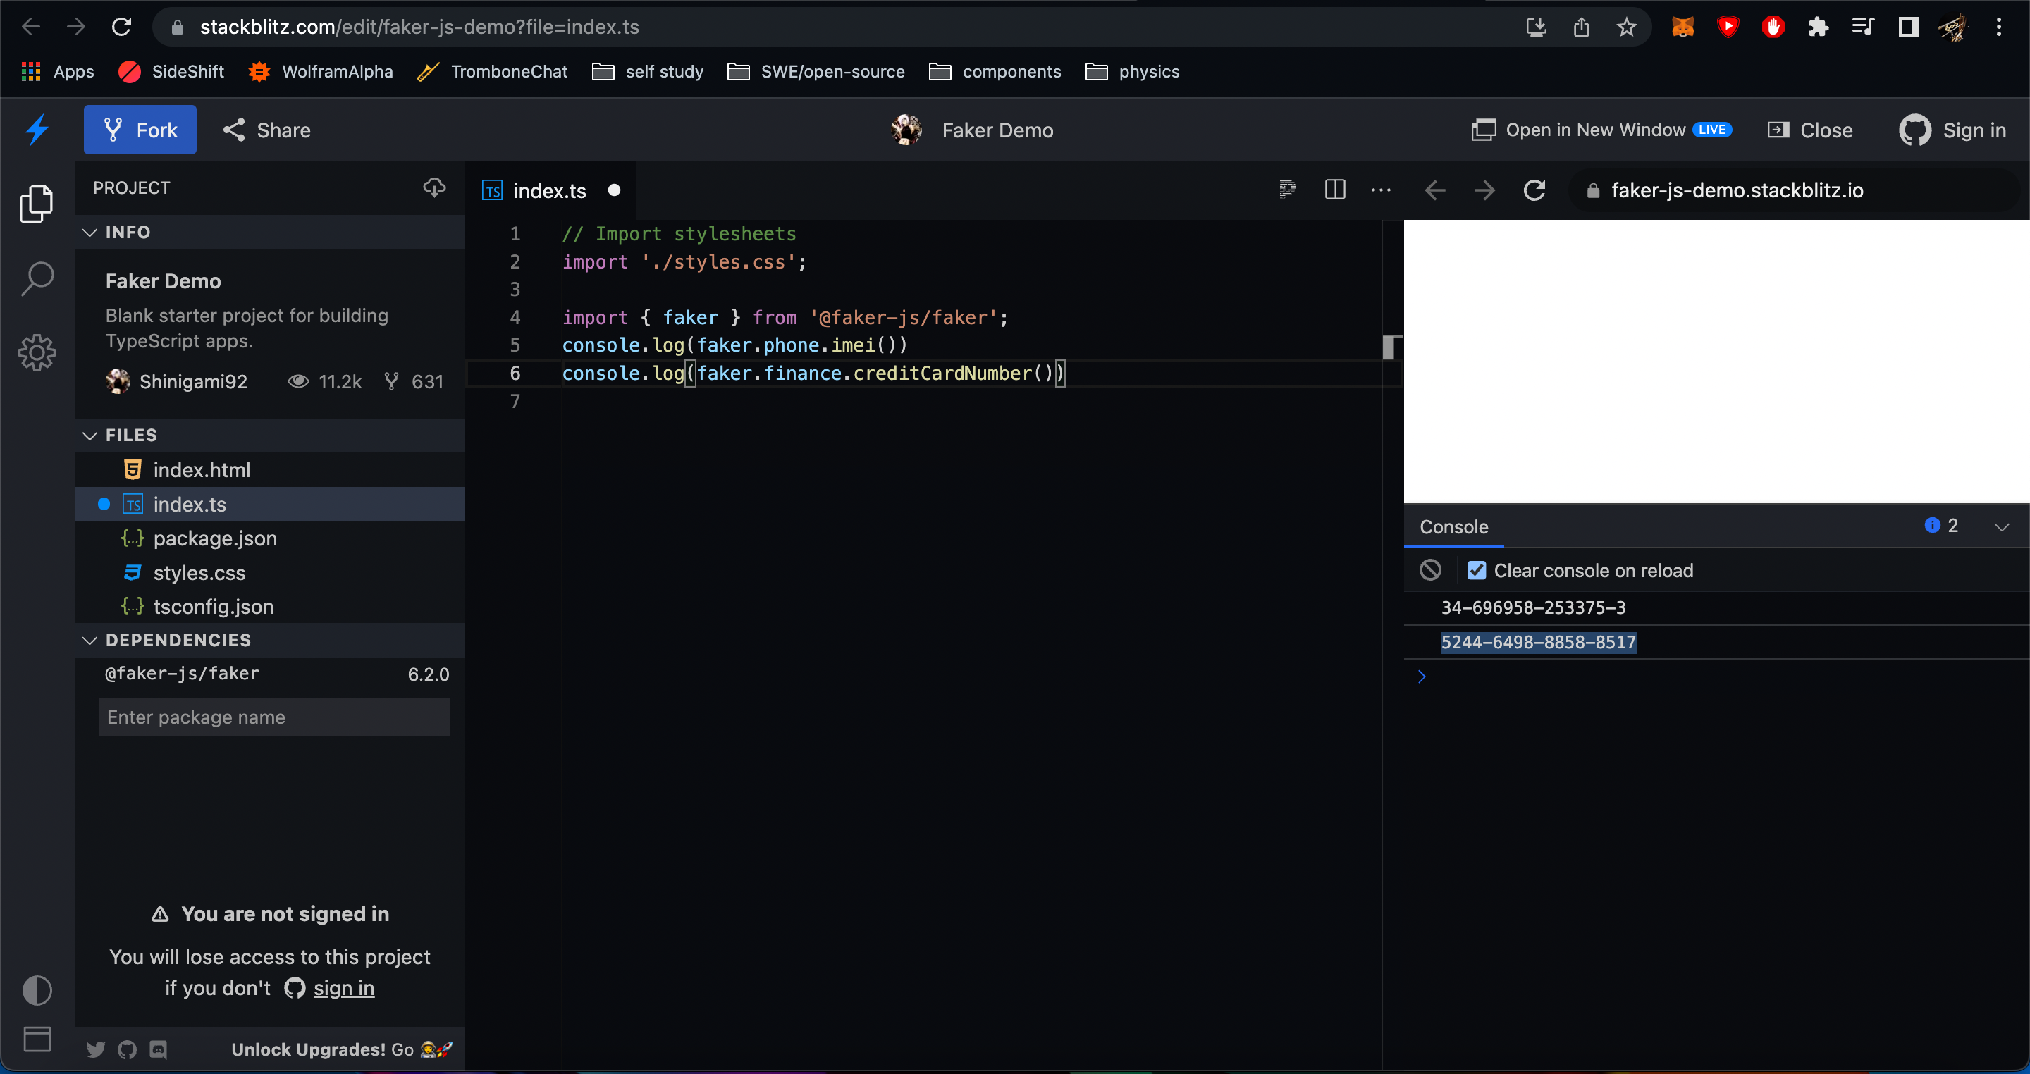Toggle the light/dark theme icon

[36, 989]
